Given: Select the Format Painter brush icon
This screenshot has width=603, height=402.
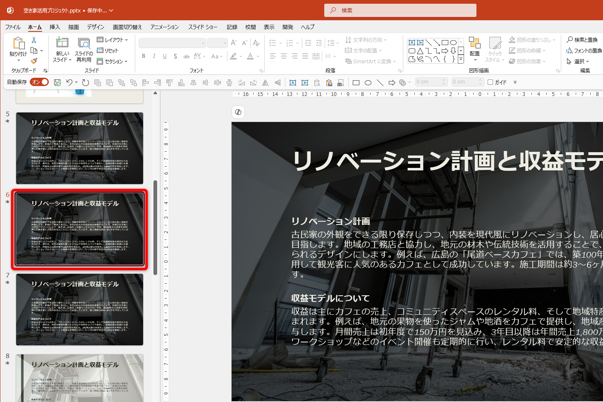Looking at the screenshot, I should (x=34, y=61).
